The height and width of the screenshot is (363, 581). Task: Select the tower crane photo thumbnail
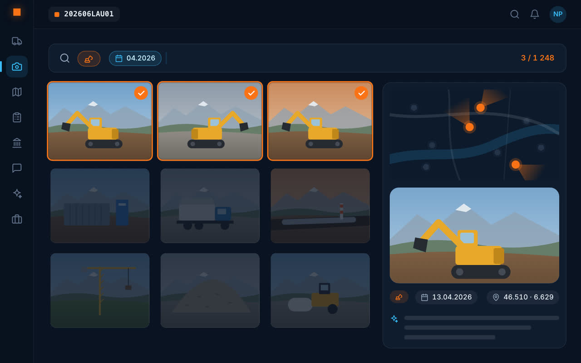pyautogui.click(x=100, y=290)
